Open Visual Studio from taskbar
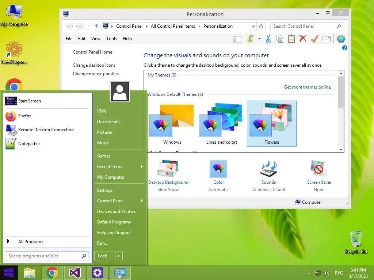The height and width of the screenshot is (280, 374). [75, 273]
